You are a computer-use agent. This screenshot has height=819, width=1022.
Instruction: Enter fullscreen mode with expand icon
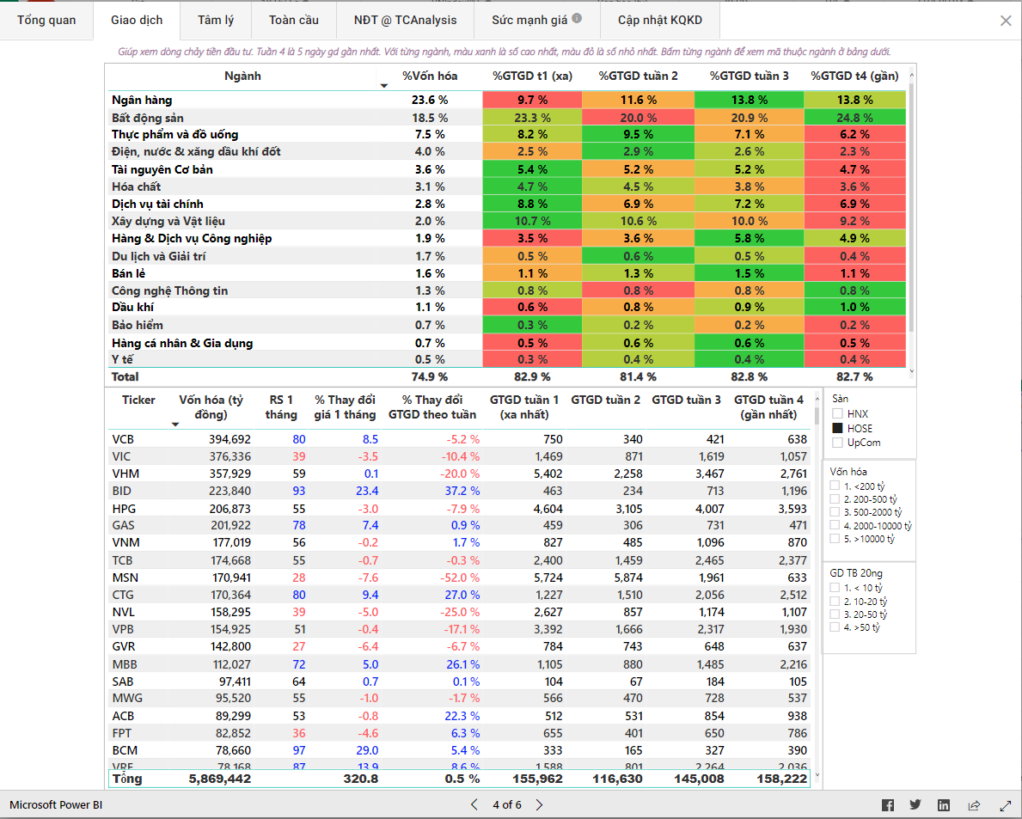tap(1005, 805)
